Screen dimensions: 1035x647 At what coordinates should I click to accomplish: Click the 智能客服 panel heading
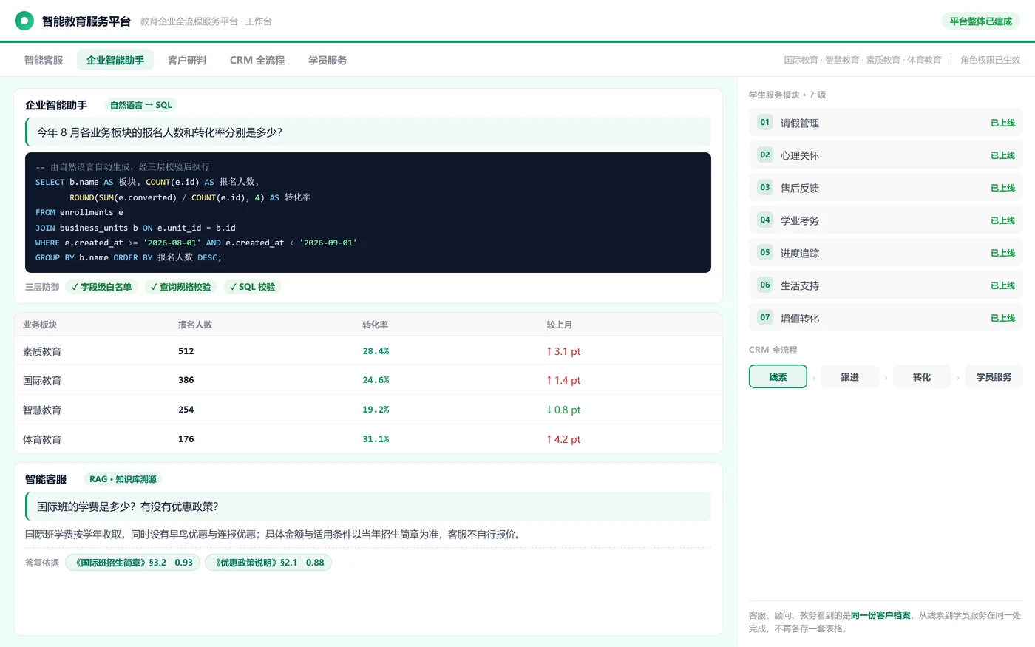pyautogui.click(x=46, y=479)
